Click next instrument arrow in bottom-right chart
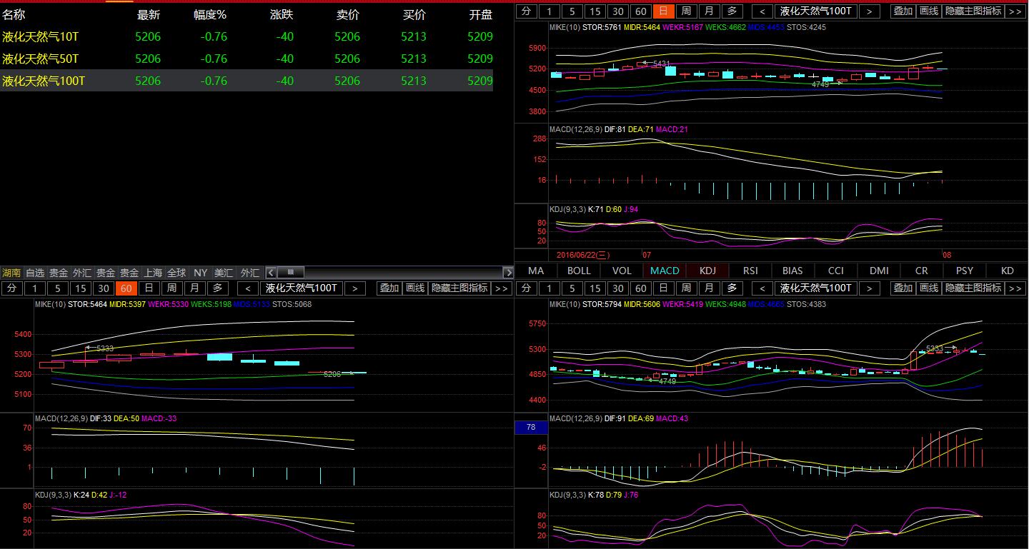 869,288
